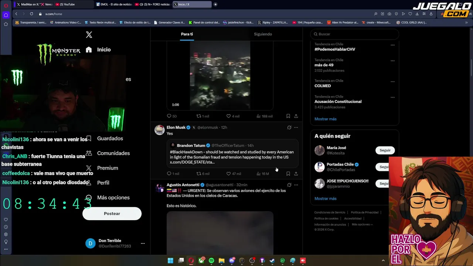Viewport: 473px width, 266px height.
Task: Open quoted Brandon Tatum tweet
Action: click(x=232, y=153)
